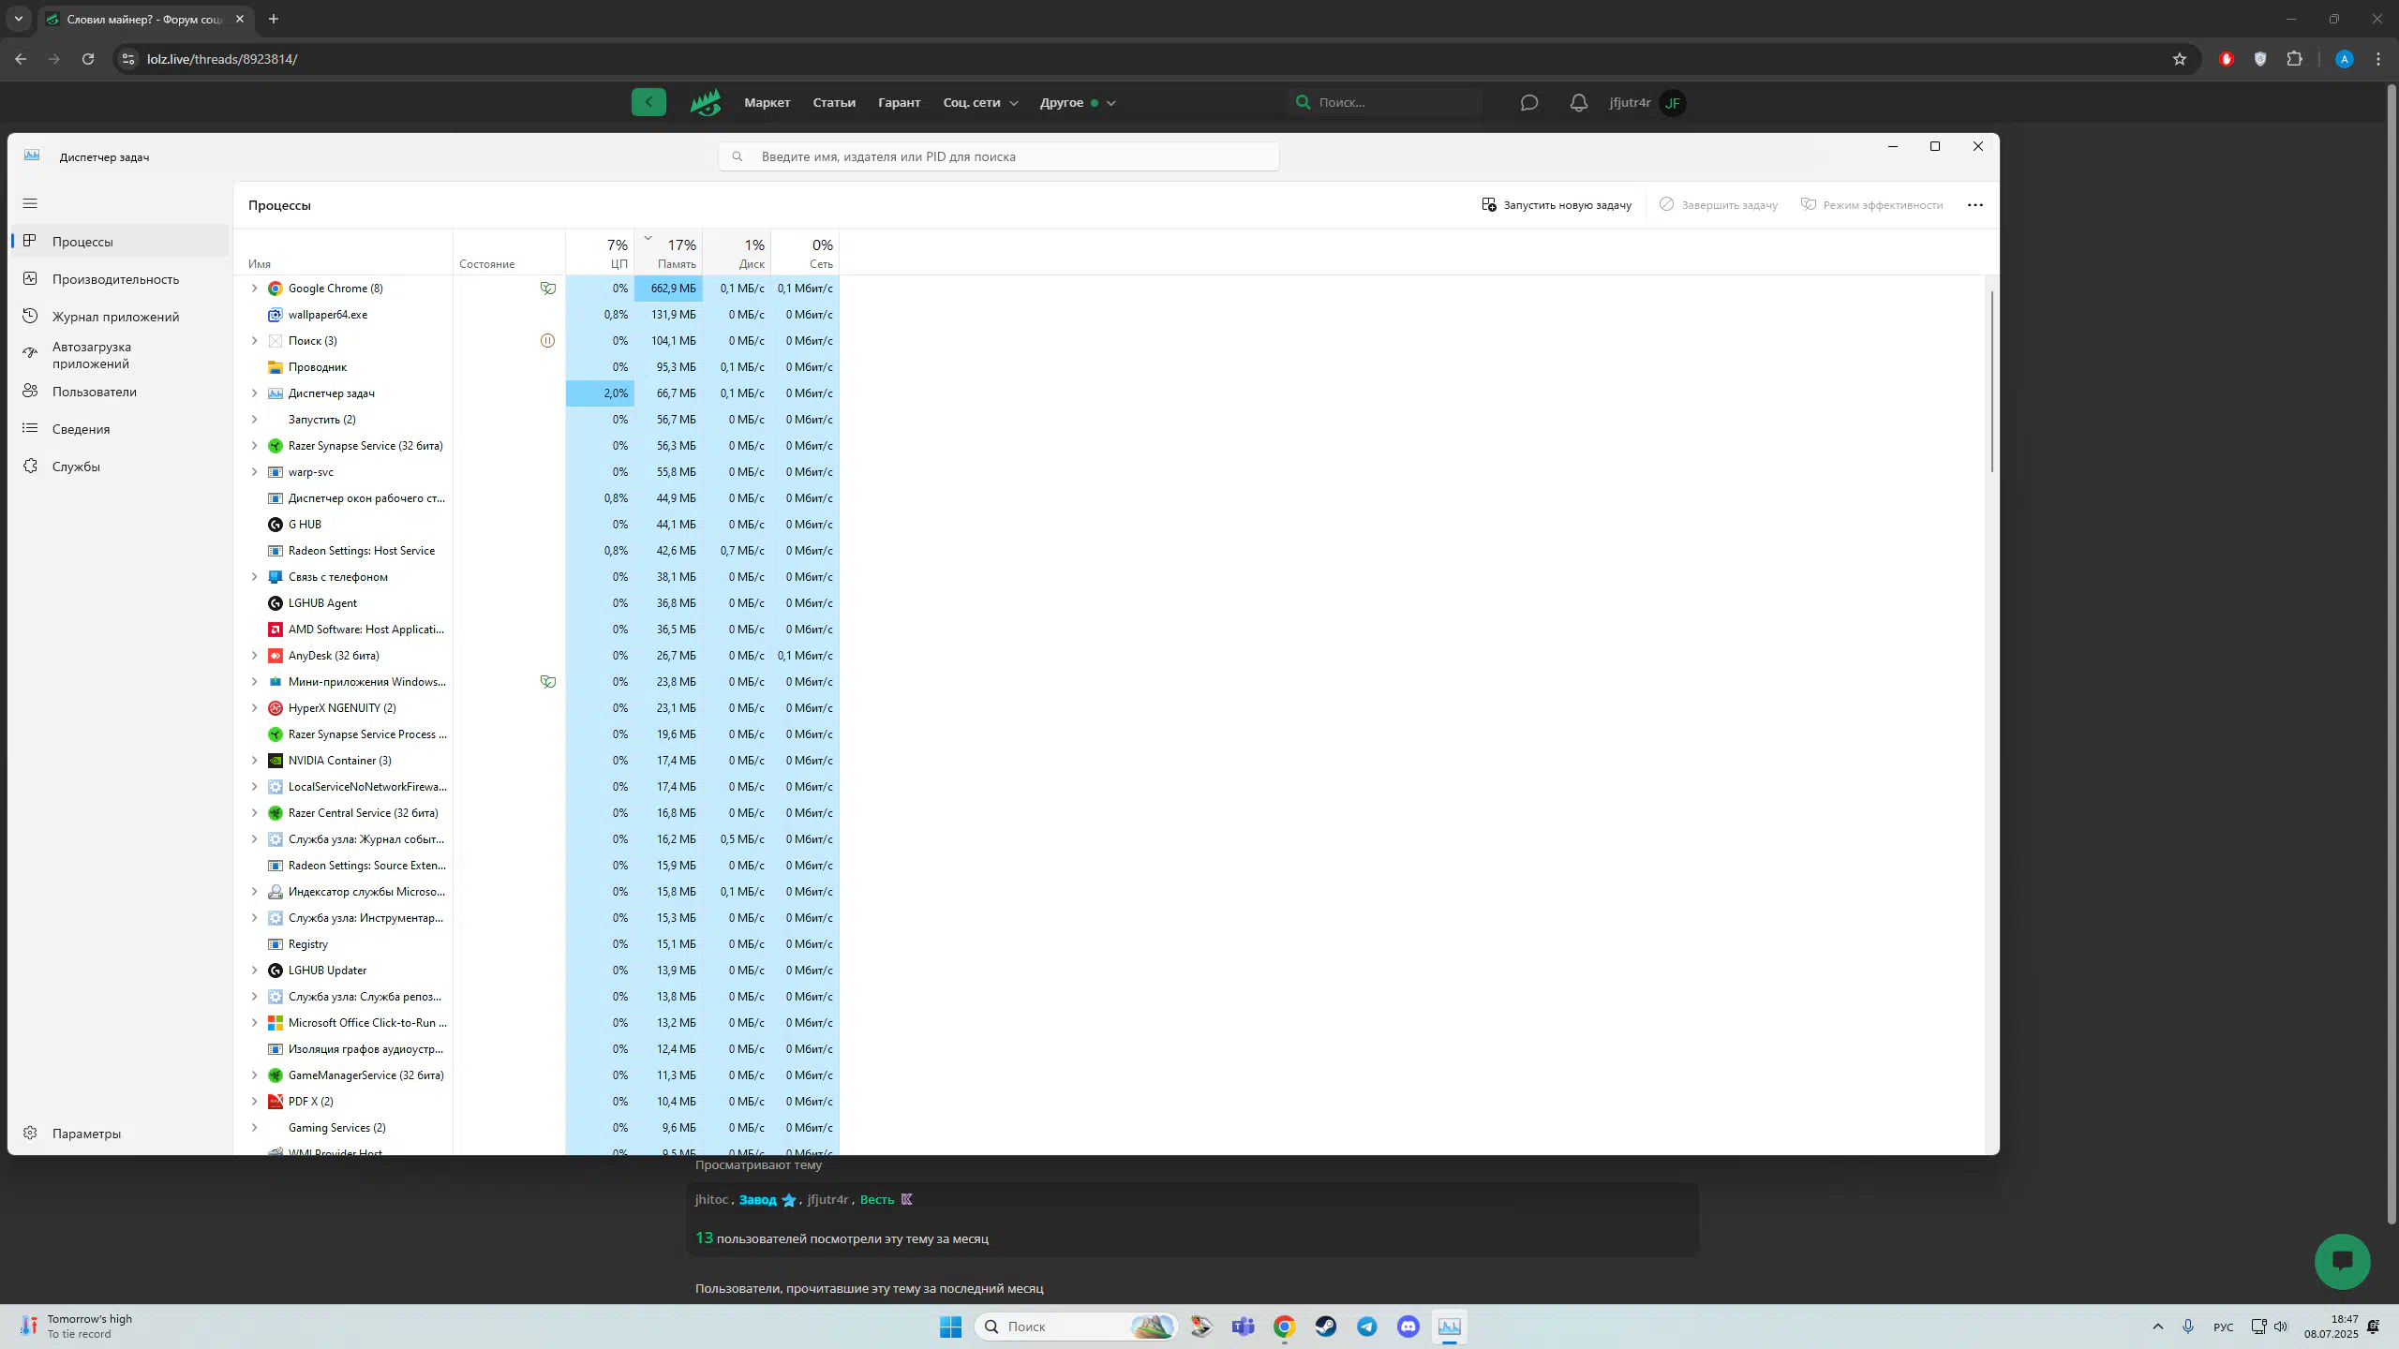Image resolution: width=2399 pixels, height=1349 pixels.
Task: Click the App history clock icon
Action: (x=30, y=316)
